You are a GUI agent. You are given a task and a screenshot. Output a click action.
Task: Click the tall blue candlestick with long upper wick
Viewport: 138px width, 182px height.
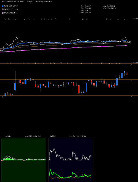pyautogui.click(x=15, y=87)
